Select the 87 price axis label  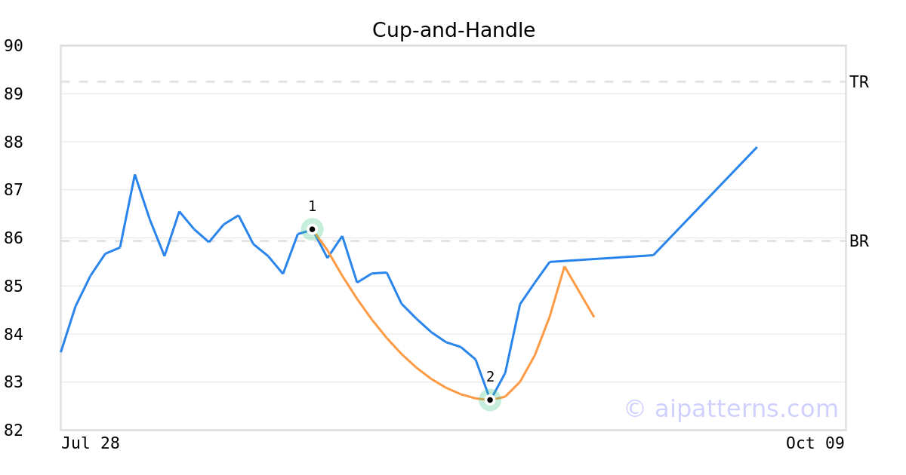[x=14, y=190]
